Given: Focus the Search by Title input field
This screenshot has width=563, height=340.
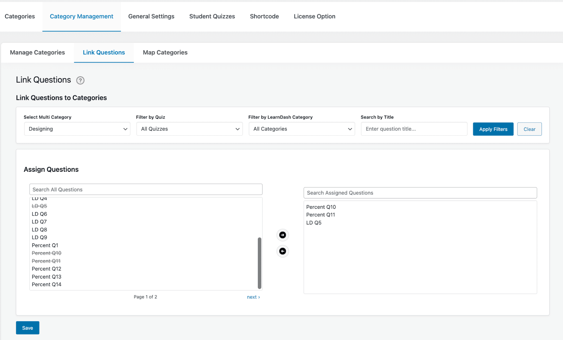Looking at the screenshot, I should pyautogui.click(x=414, y=129).
